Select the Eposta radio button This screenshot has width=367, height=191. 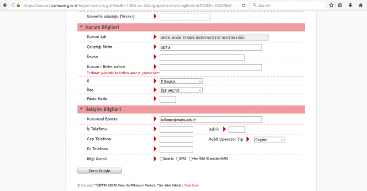(x=161, y=159)
